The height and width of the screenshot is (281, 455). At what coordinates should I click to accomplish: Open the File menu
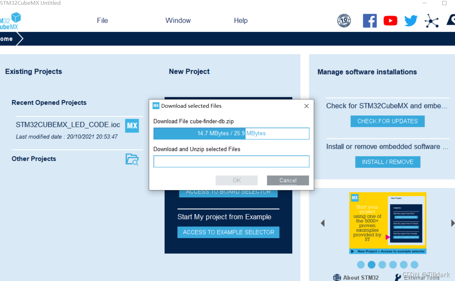103,21
